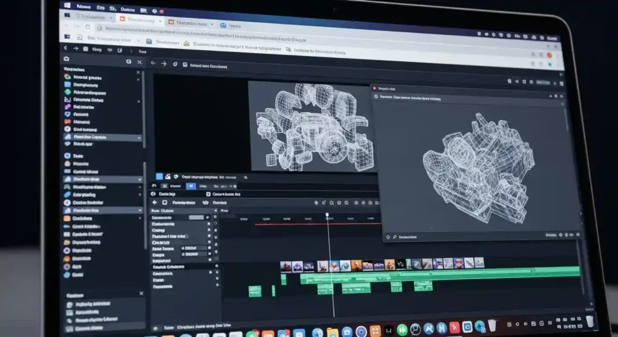618x337 pixels.
Task: Toggle the checkbox on the fourth properties row
Action: point(209,236)
